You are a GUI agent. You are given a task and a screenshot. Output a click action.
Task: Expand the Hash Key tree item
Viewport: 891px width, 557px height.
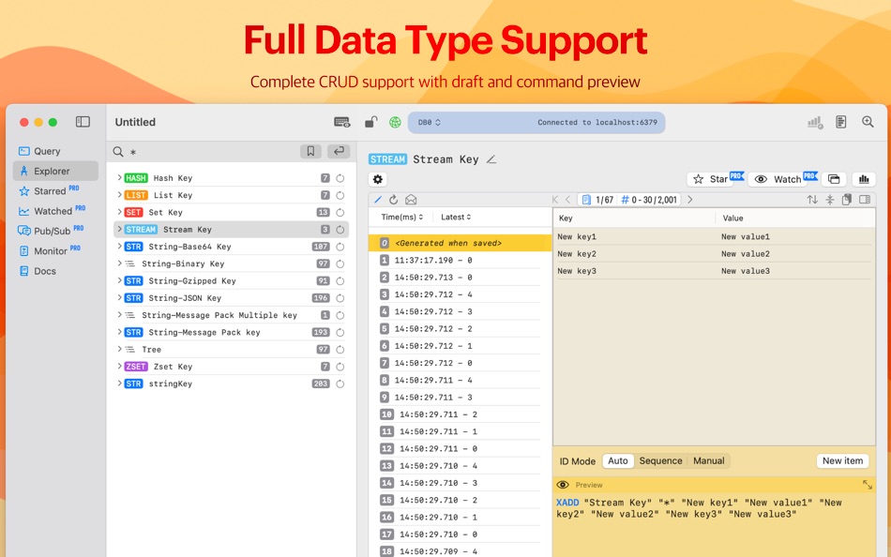pyautogui.click(x=119, y=178)
